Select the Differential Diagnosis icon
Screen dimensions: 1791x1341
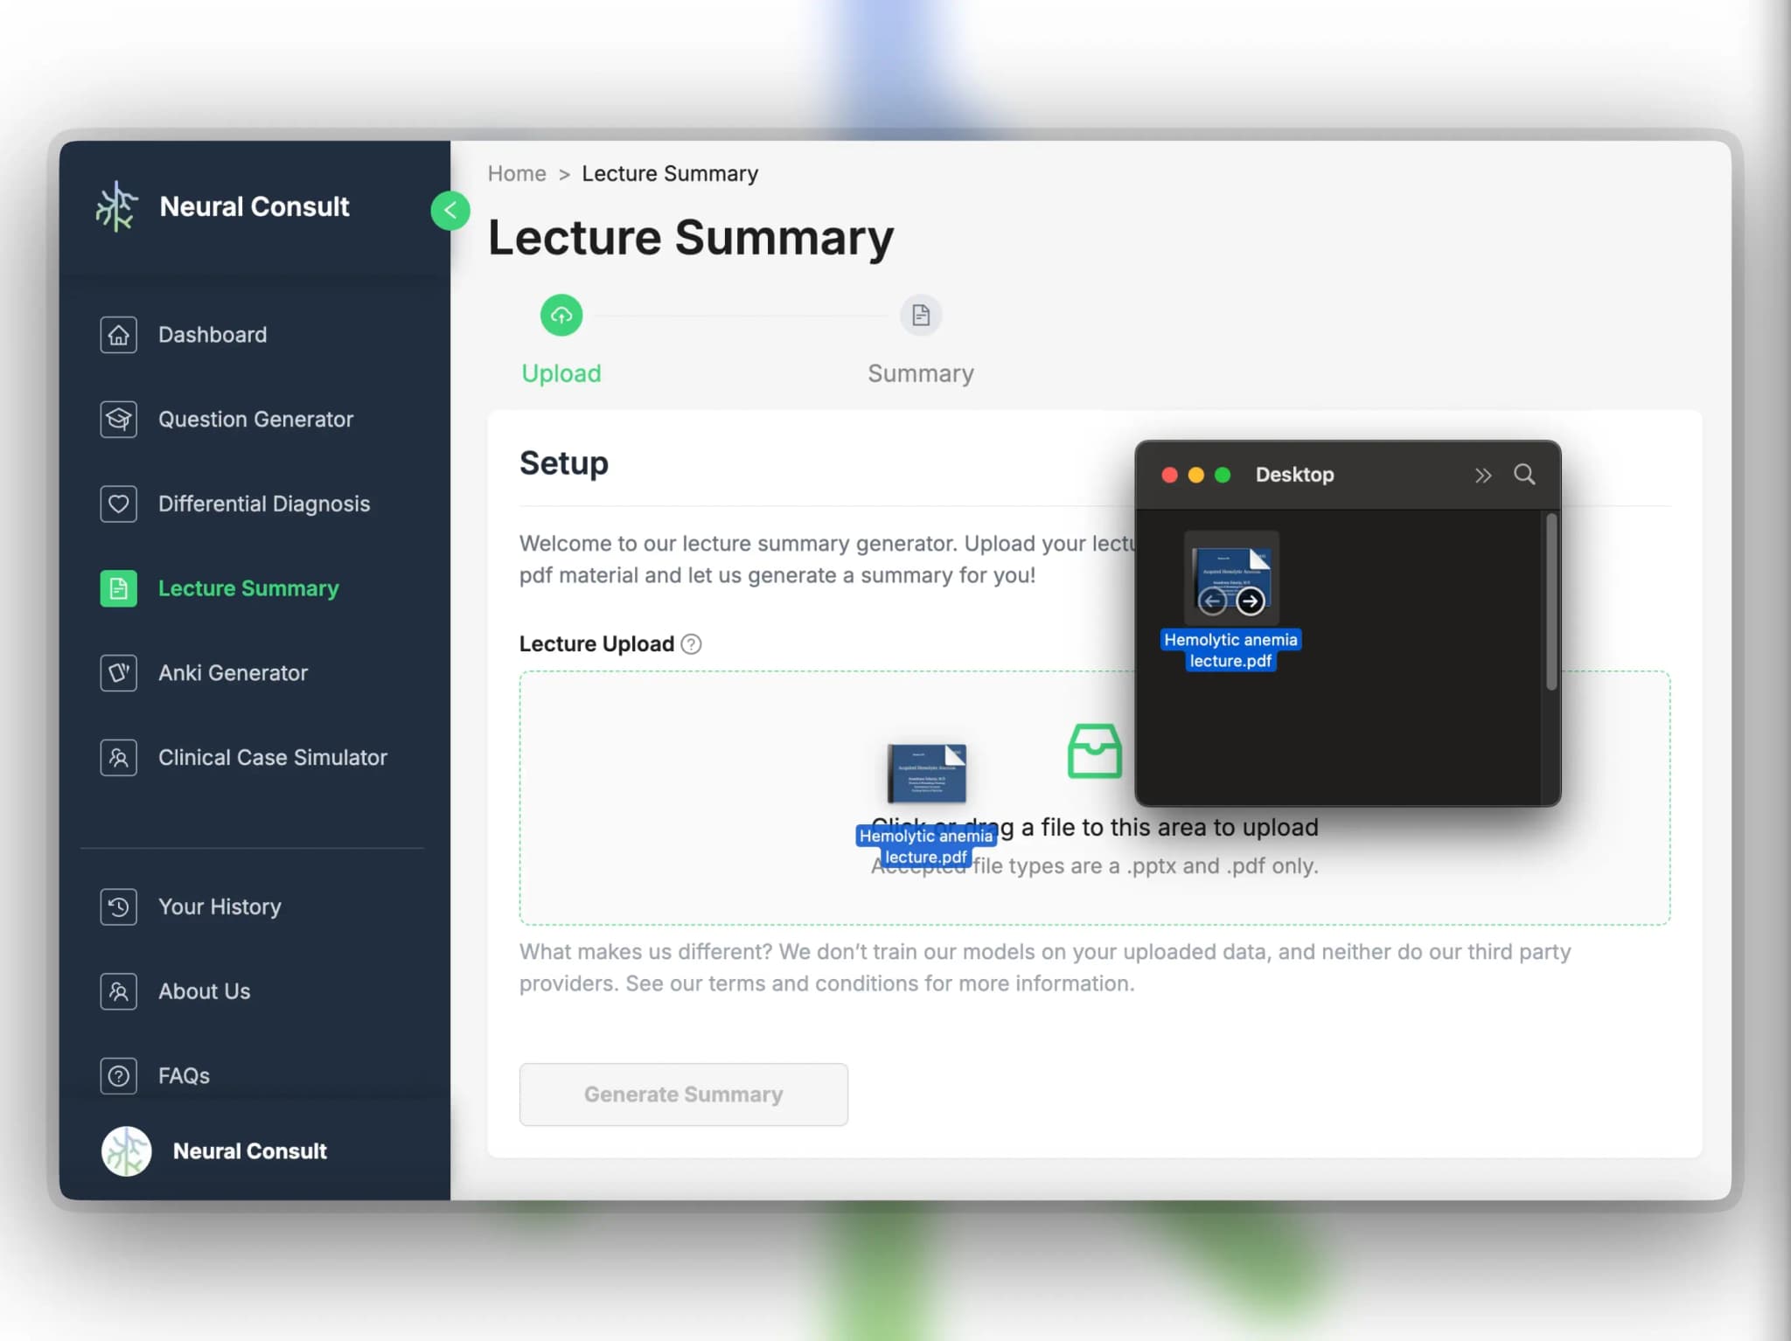coord(118,503)
